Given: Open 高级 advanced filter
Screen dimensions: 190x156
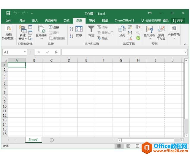Looking at the screenshot, I should [x=102, y=38].
